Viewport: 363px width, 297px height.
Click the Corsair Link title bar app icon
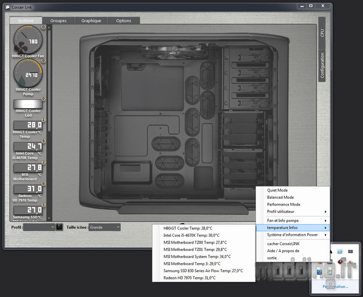click(x=7, y=7)
